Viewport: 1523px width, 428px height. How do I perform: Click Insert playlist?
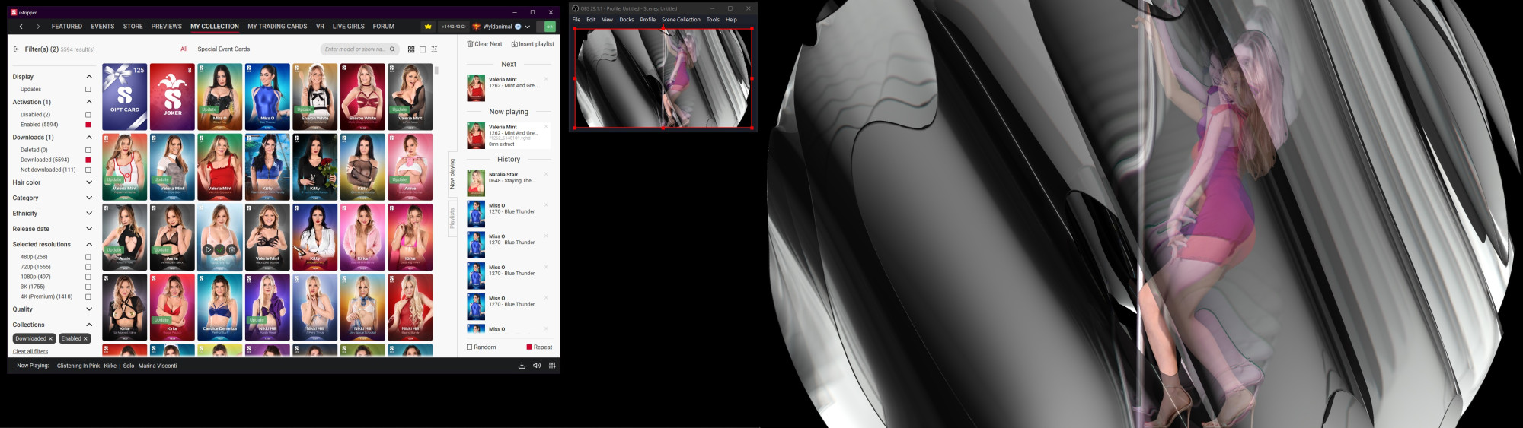[x=533, y=44]
